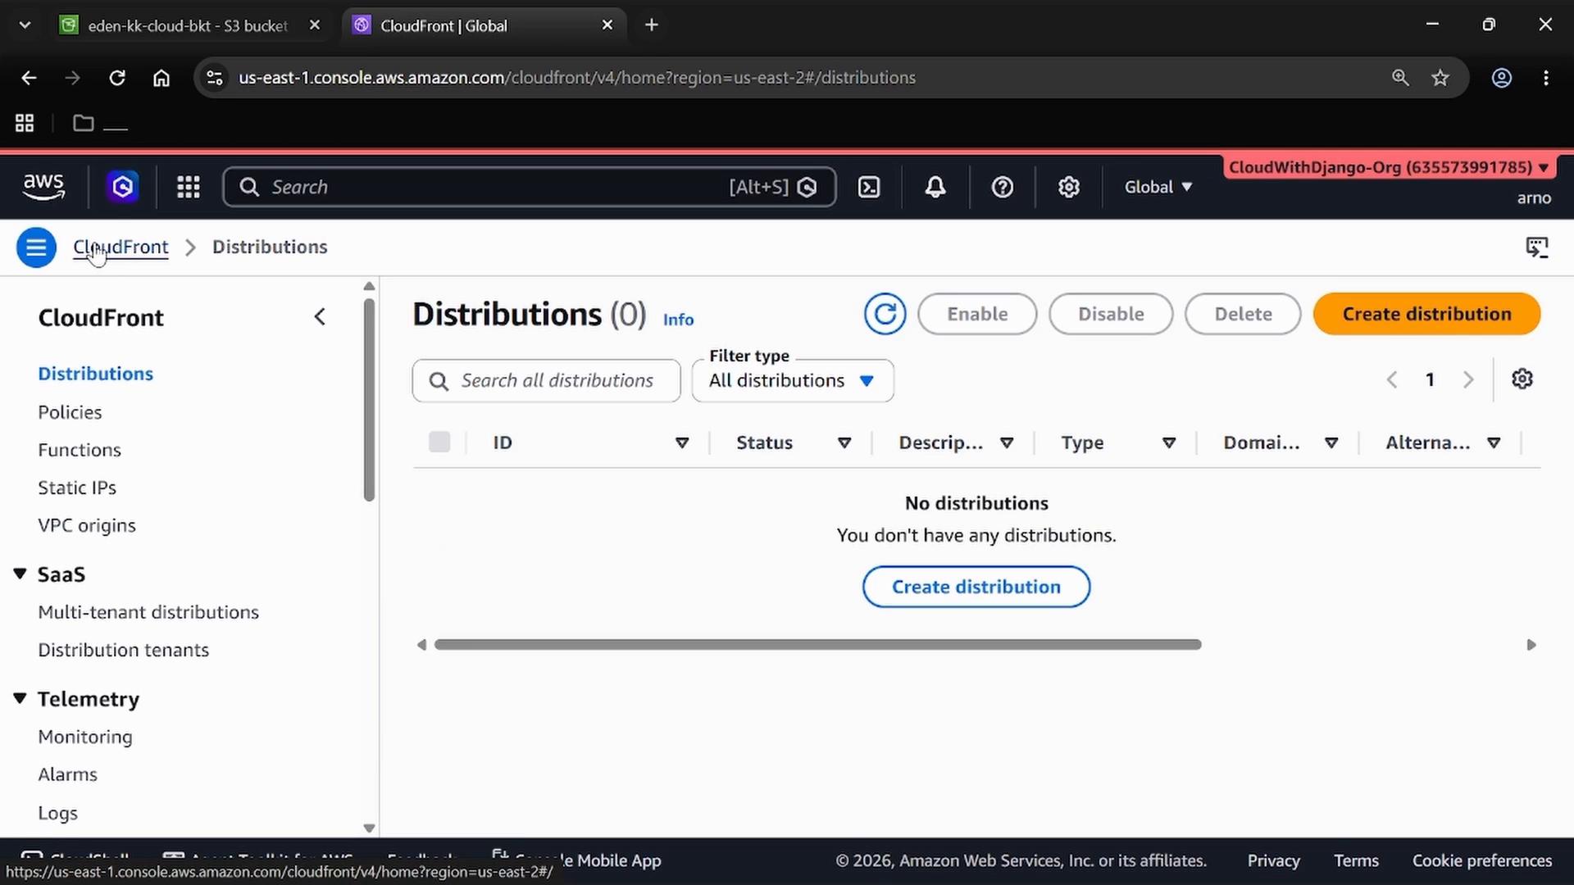Collapse the Telemetry navigation section
This screenshot has height=885, width=1574.
point(20,699)
